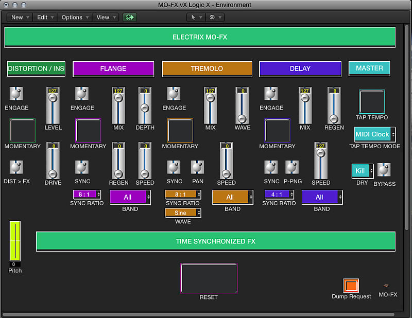Open the MIDI Clock TAP TEMPO MODE dropdown
The image size is (412, 318).
374,134
